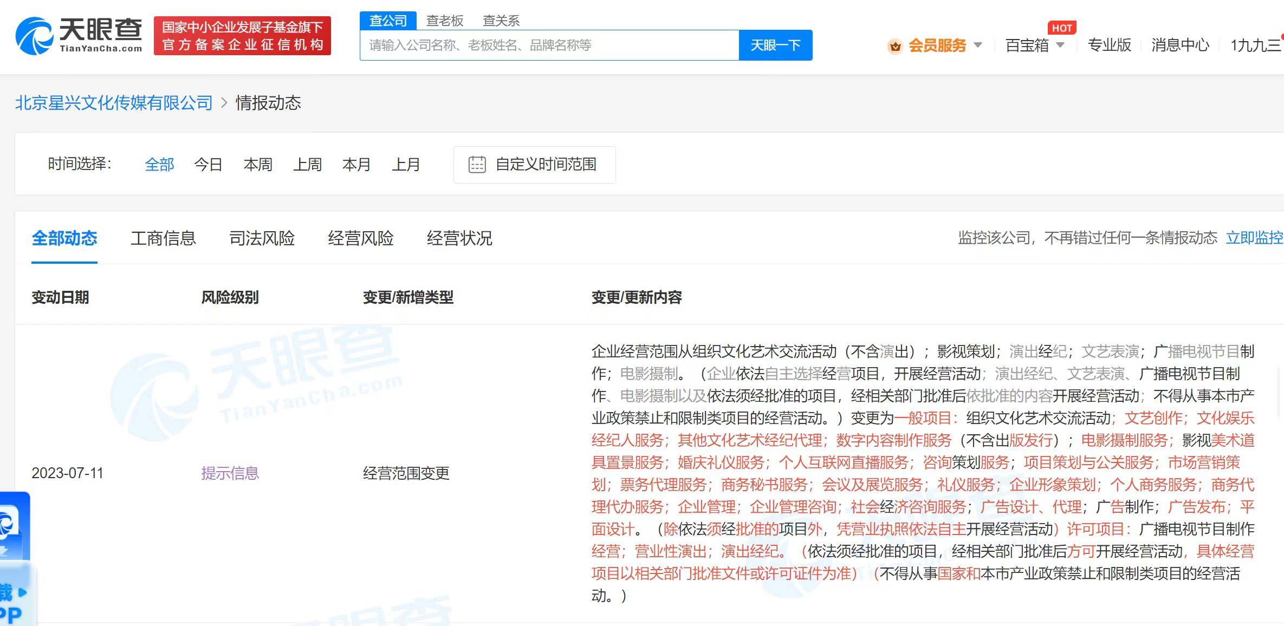Click the 天眼一下 search button

coord(775,45)
